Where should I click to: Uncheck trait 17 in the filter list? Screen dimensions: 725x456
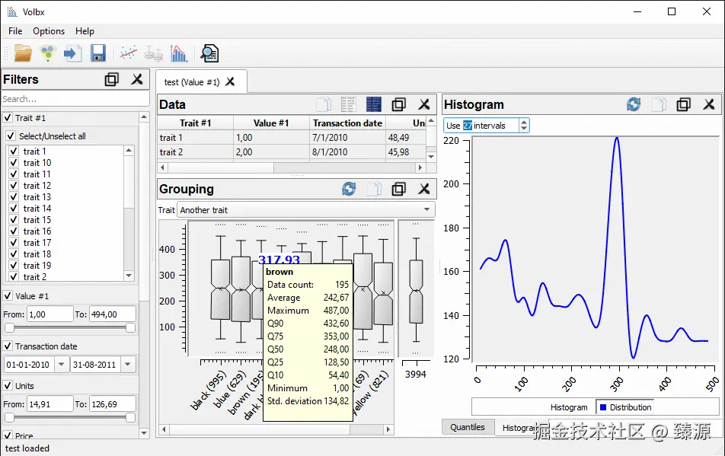coord(14,243)
